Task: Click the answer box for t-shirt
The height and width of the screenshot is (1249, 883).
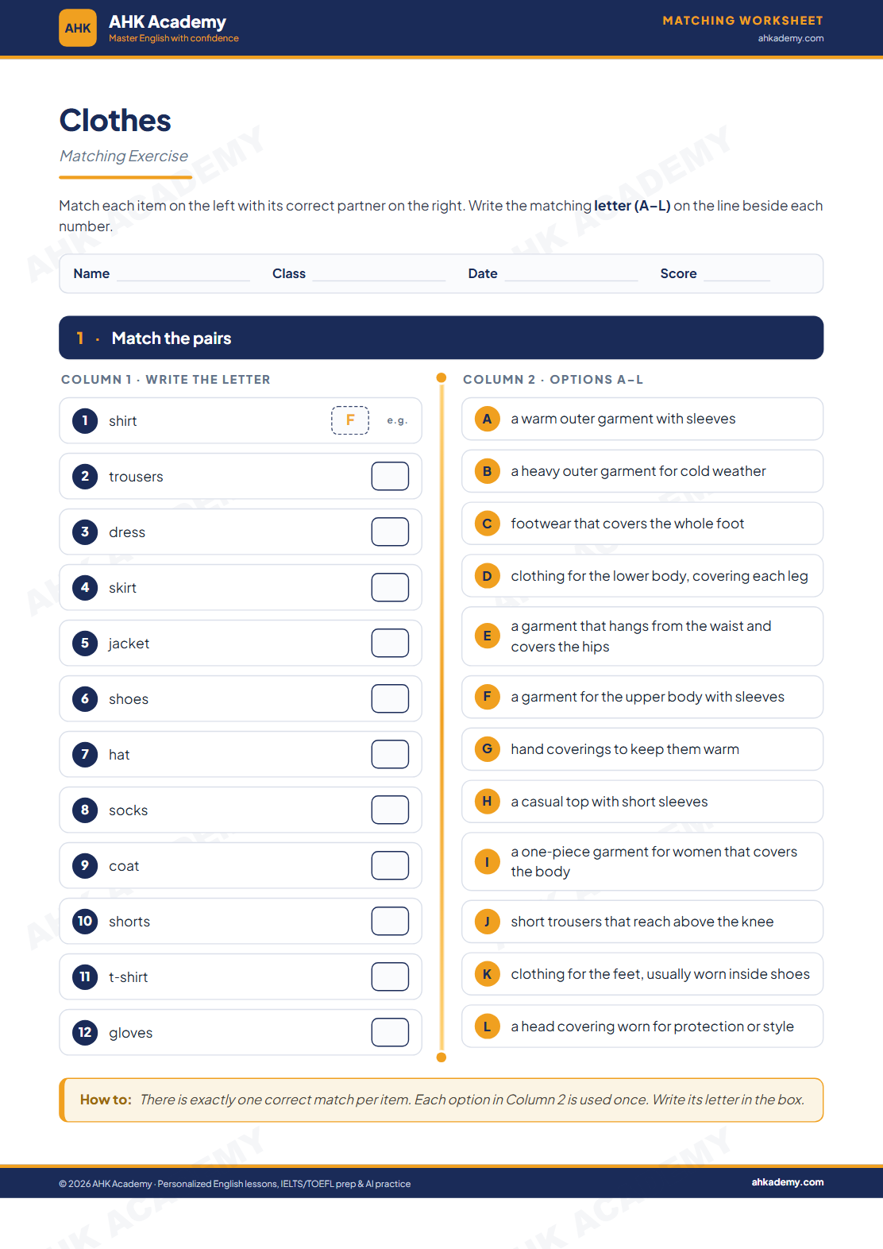Action: point(390,976)
